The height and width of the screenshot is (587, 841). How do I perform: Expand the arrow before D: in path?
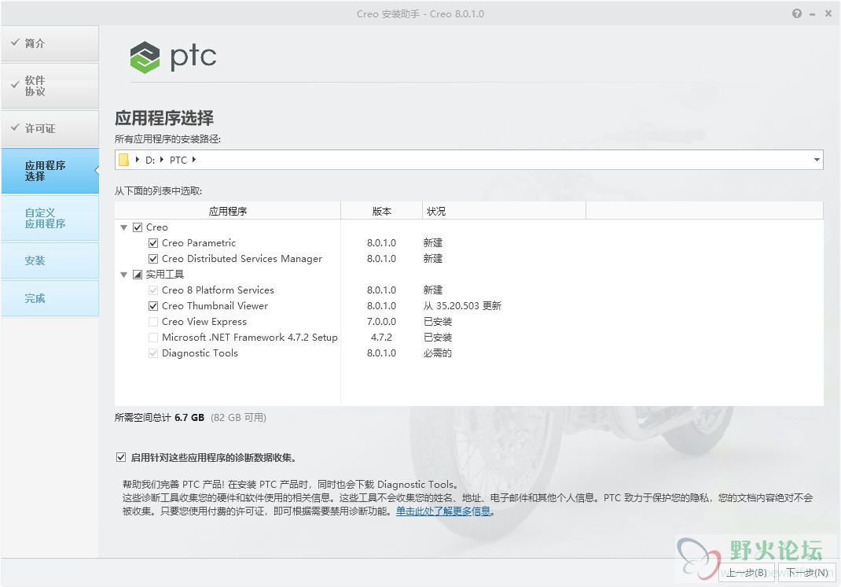[x=138, y=160]
